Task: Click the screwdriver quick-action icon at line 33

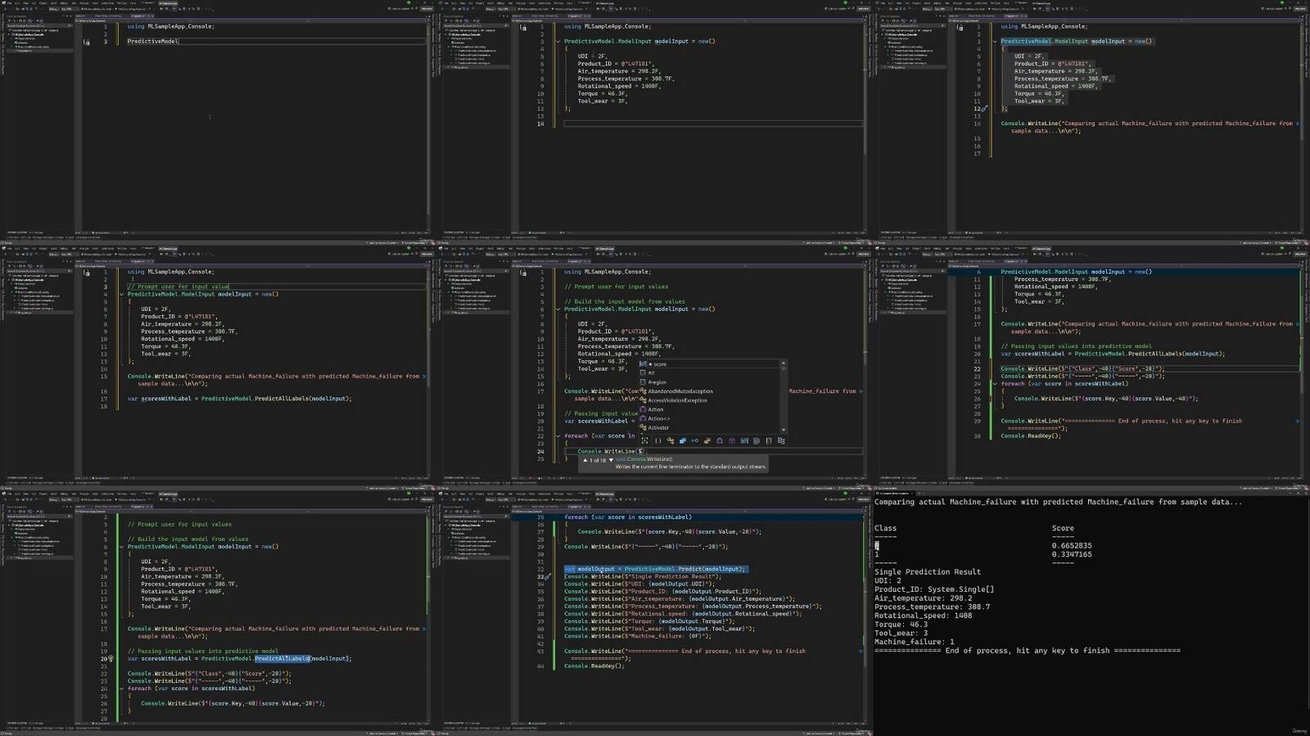Action: click(x=548, y=577)
